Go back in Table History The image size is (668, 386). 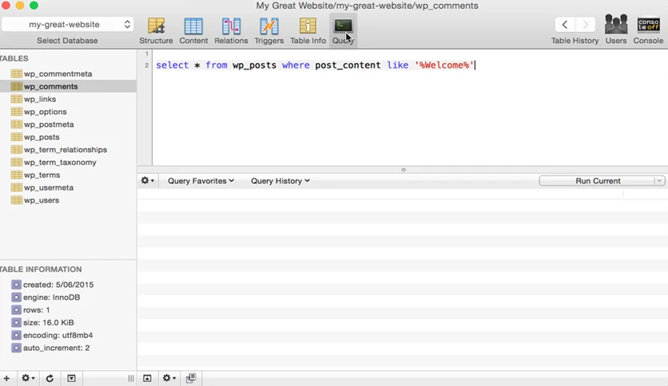coord(565,25)
